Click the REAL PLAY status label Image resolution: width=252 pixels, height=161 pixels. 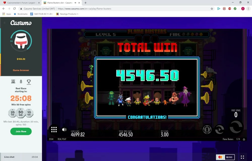pyautogui.click(x=62, y=139)
